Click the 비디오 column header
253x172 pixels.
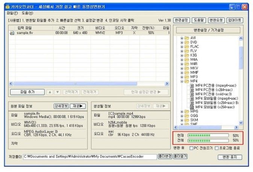coord(100,28)
